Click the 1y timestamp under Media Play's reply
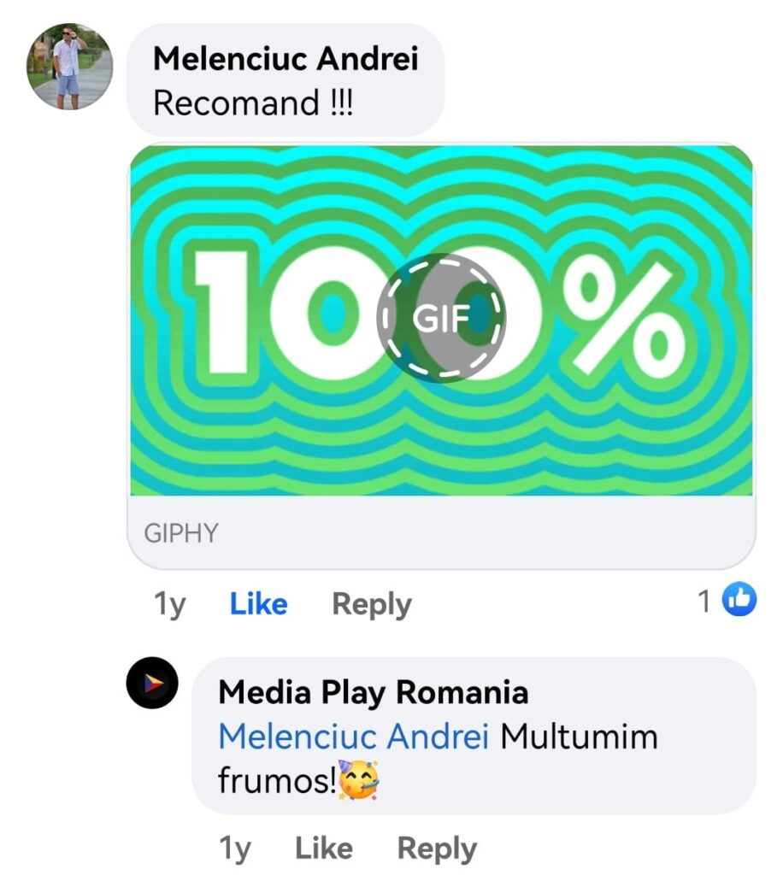The height and width of the screenshot is (875, 783). pos(234,849)
